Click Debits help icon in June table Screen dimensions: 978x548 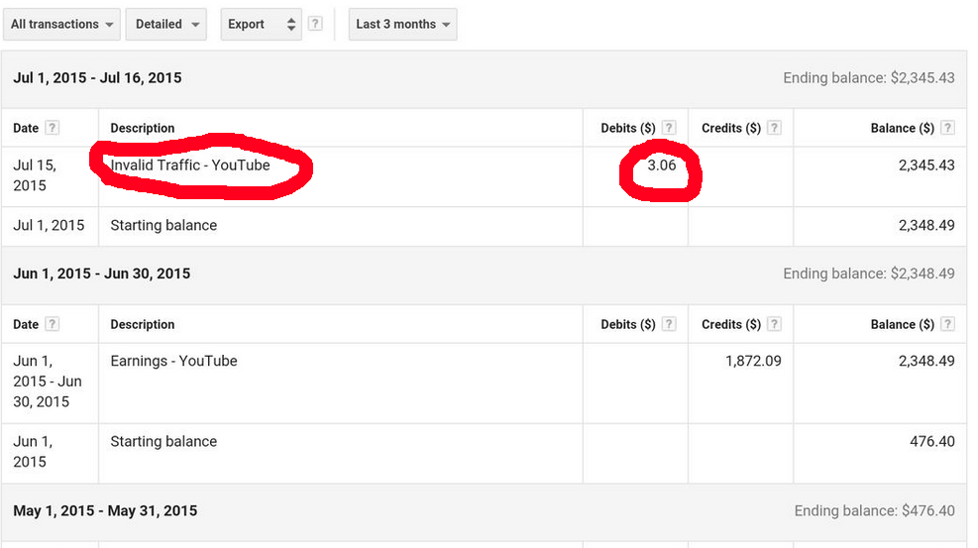click(x=669, y=324)
